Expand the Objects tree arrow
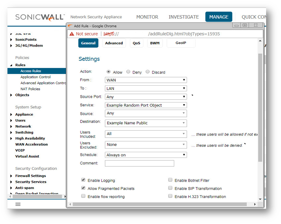281x224 pixels. [11, 95]
